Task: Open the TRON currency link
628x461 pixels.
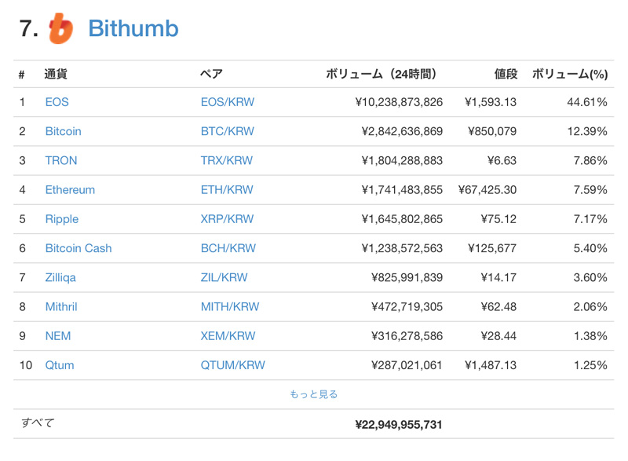Action: pyautogui.click(x=61, y=161)
